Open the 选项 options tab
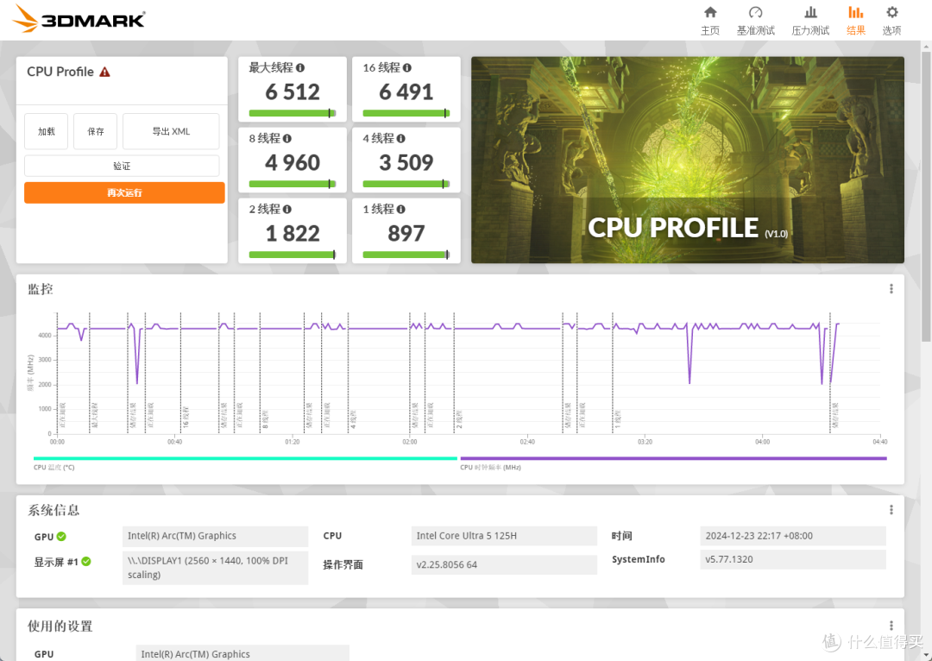Screen dimensions: 932x661 coord(891,21)
